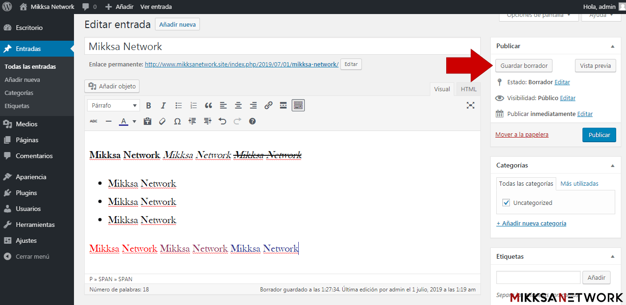Open distraction-free fullscreen mode
The image size is (626, 305).
pyautogui.click(x=471, y=105)
